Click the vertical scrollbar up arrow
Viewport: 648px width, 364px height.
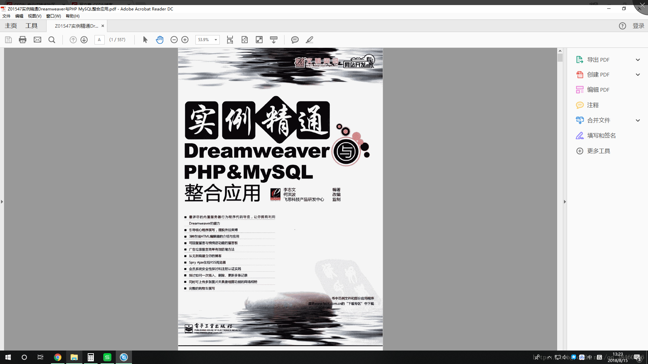pyautogui.click(x=560, y=51)
